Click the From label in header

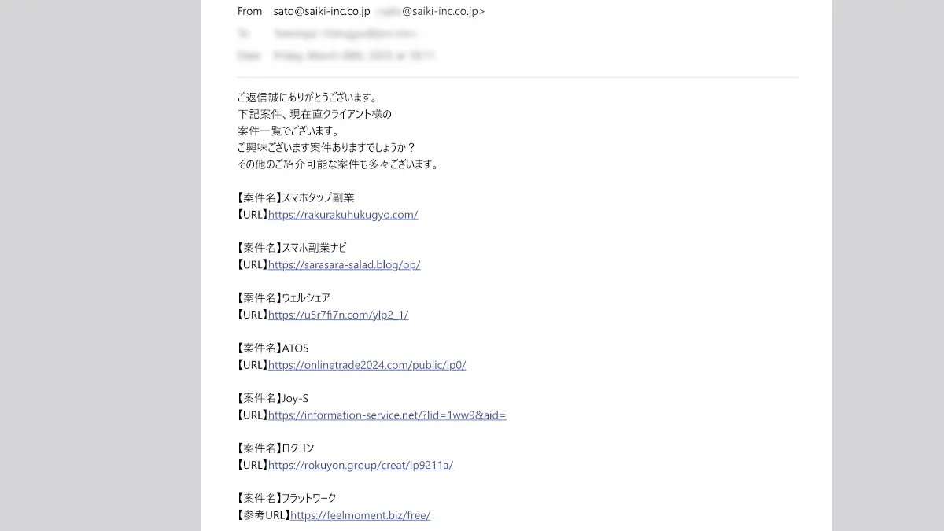tap(249, 12)
